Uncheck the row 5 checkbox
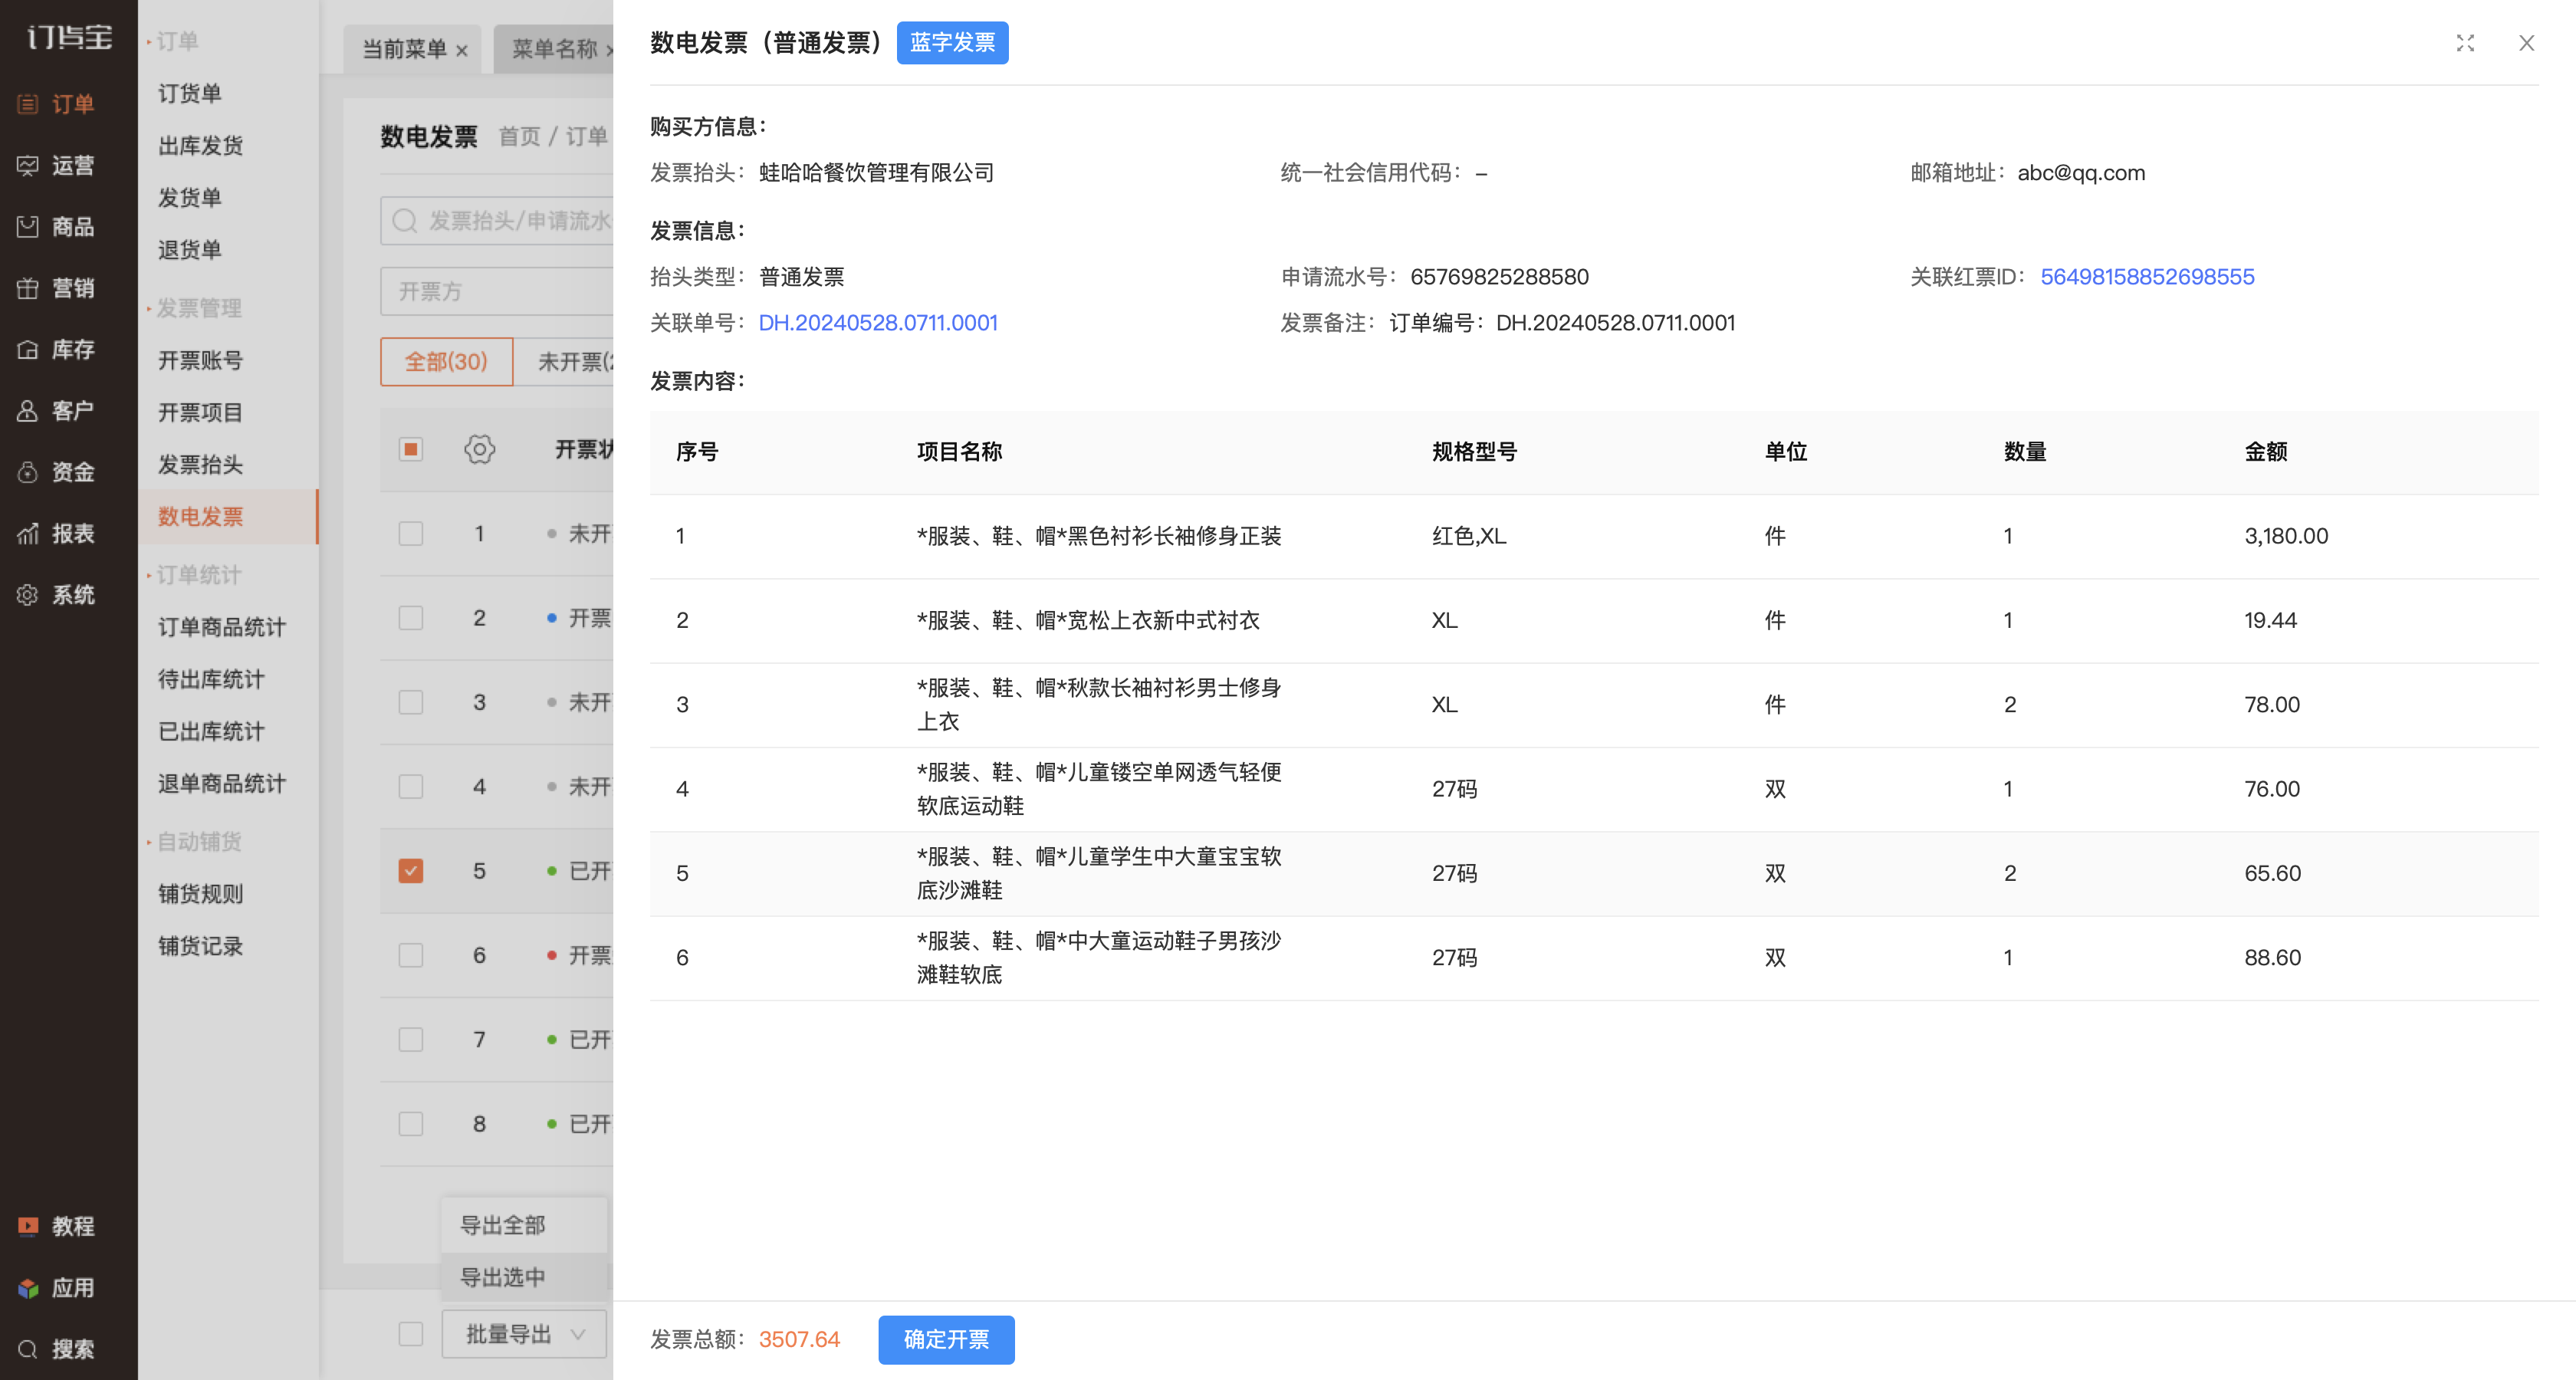The width and height of the screenshot is (2576, 1380). pos(411,871)
